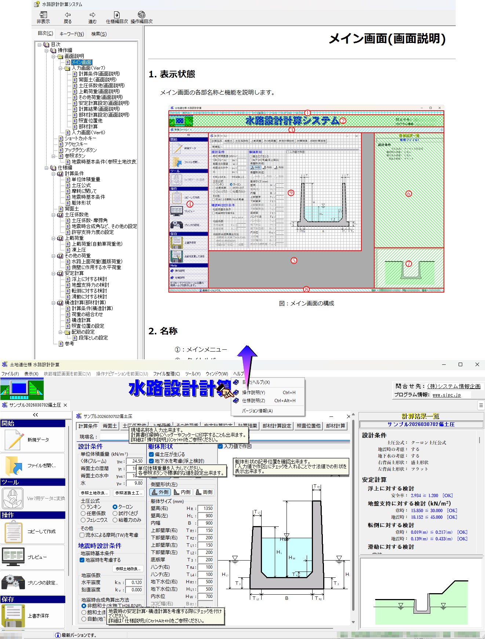Collapse the 土圧係数他 tree node
Viewport: 485px width, 639px height.
coord(54,215)
